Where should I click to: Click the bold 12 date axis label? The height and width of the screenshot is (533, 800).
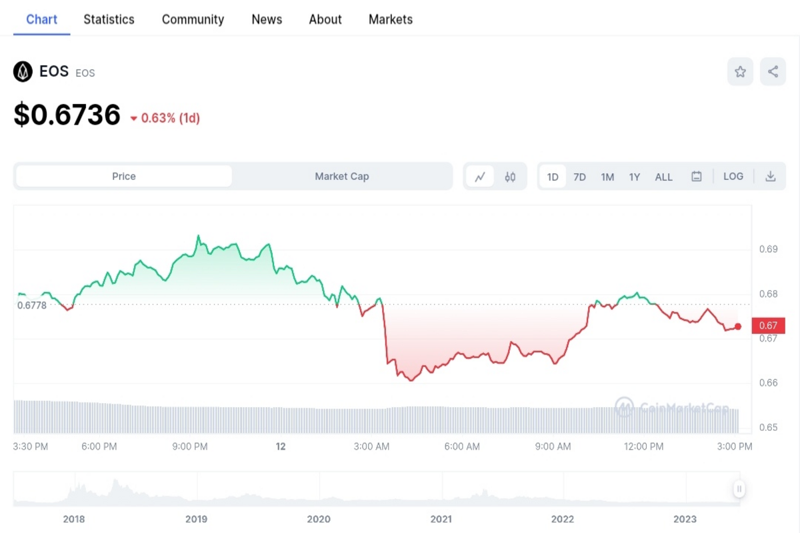[281, 446]
